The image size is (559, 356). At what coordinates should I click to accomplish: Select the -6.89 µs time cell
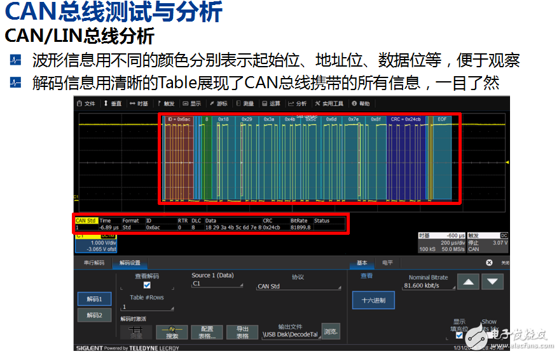click(x=109, y=228)
